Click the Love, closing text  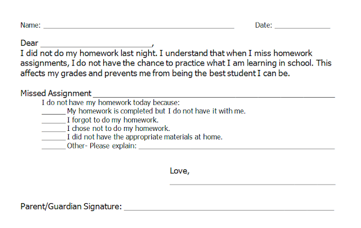tap(179, 171)
